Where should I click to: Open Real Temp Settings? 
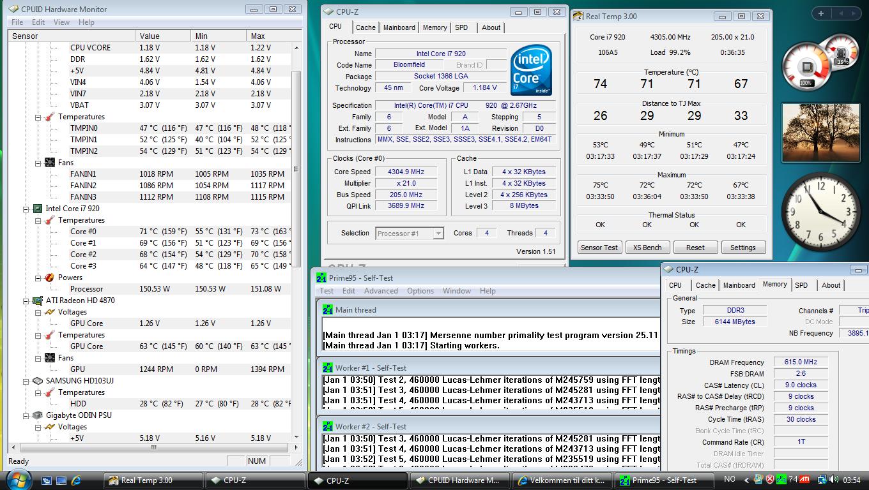pyautogui.click(x=743, y=248)
